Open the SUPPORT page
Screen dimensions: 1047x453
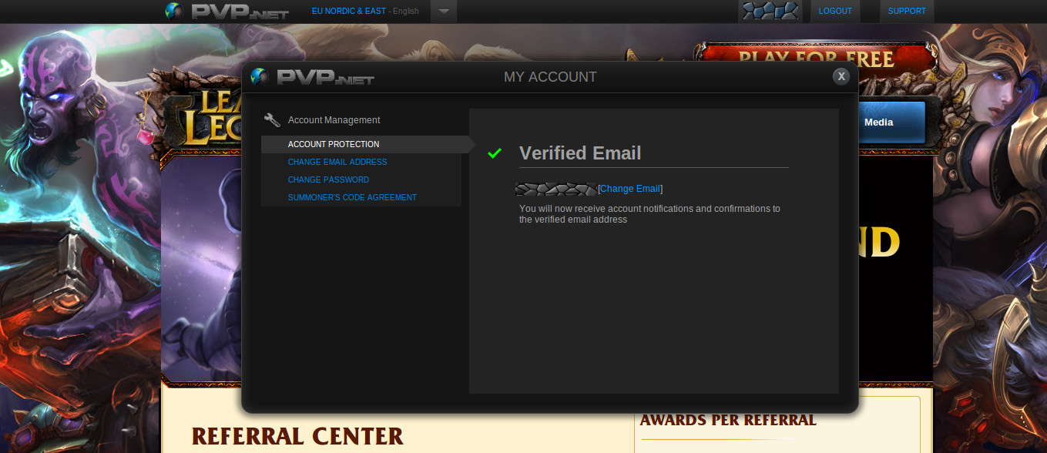(x=907, y=12)
